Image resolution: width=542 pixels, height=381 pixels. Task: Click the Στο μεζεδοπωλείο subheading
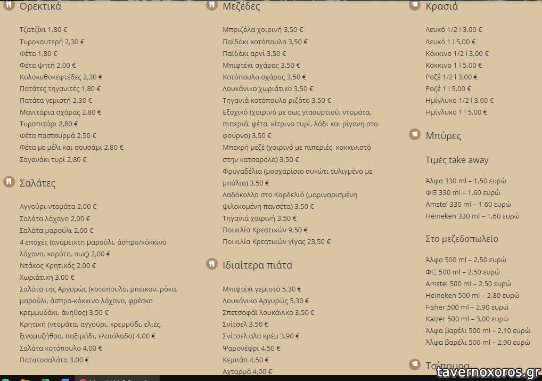[x=462, y=239]
